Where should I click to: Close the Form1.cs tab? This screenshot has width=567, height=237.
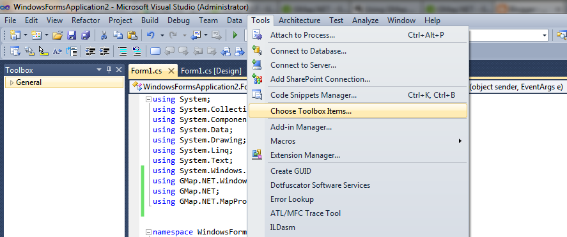171,71
